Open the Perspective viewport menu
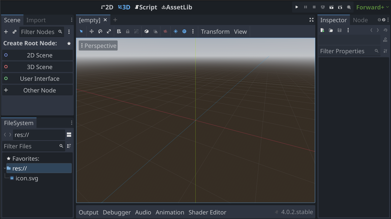391x219 pixels. click(98, 46)
